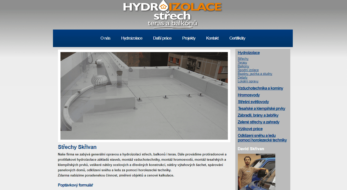Open Tesařské a klempířské prvky link
This screenshot has width=347, height=190.
click(x=261, y=108)
